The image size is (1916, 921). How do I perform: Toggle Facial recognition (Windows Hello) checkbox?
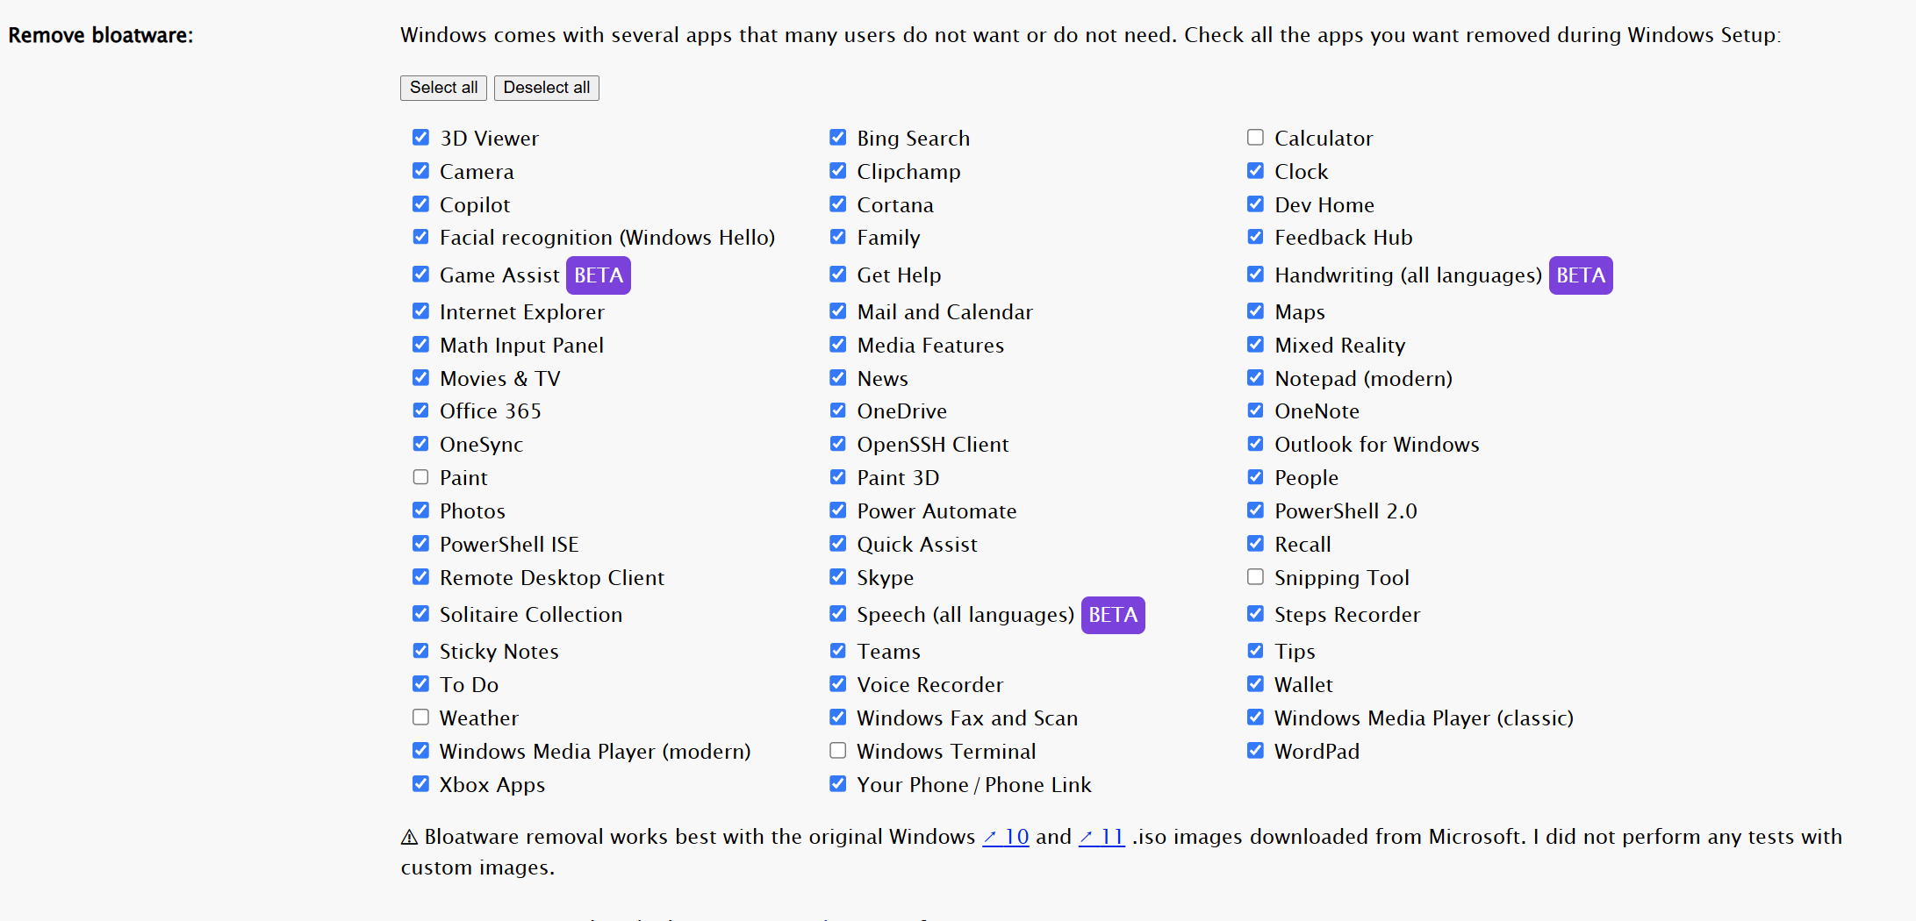(421, 237)
